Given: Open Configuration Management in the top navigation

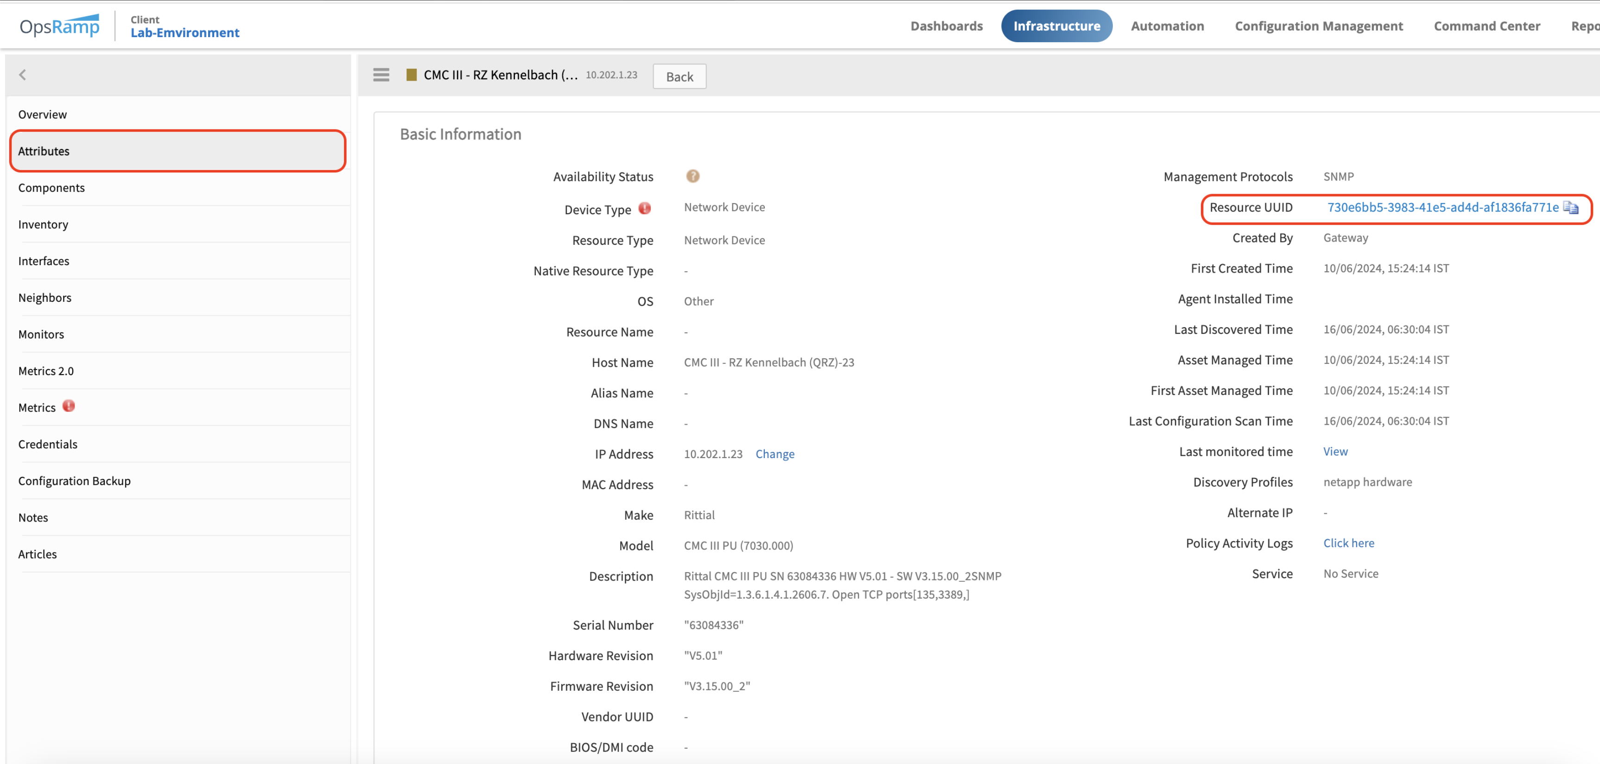Looking at the screenshot, I should (x=1318, y=26).
